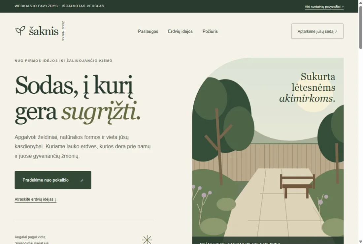
Task: Click the Sukurta lėtesnėms akimirkoms text in the hero image
Action: [x=307, y=88]
